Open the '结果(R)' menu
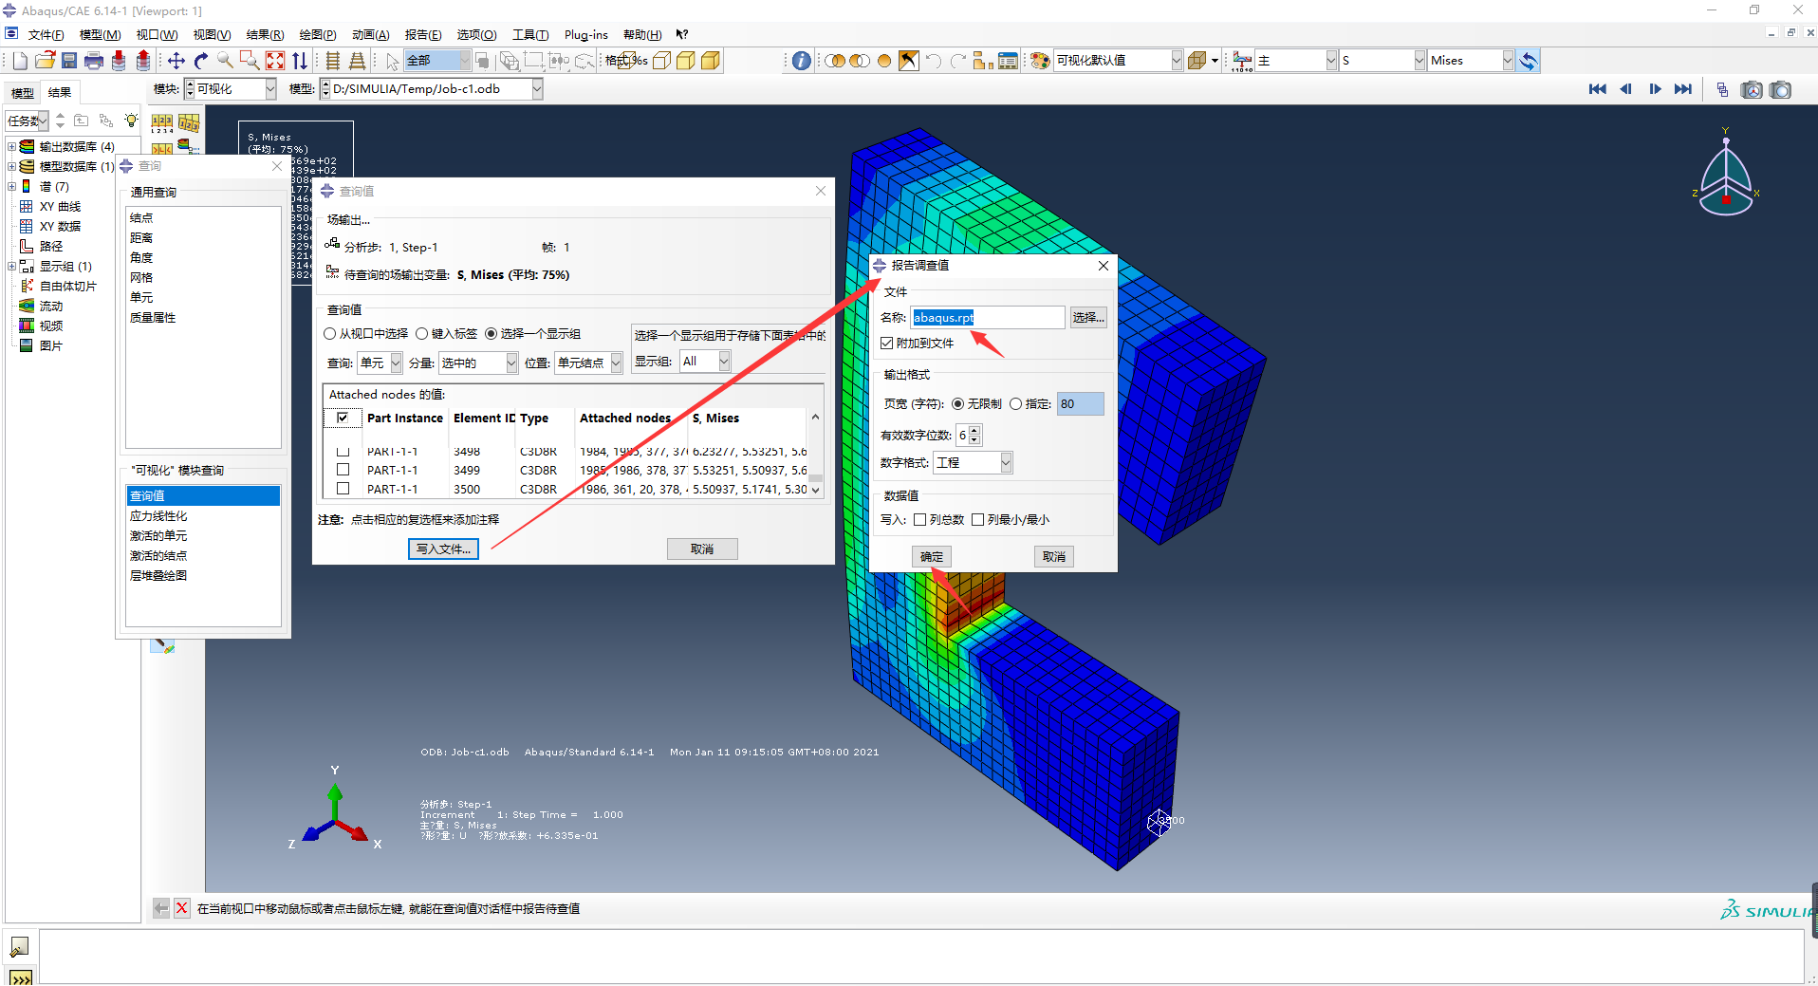The width and height of the screenshot is (1818, 986). 265,35
